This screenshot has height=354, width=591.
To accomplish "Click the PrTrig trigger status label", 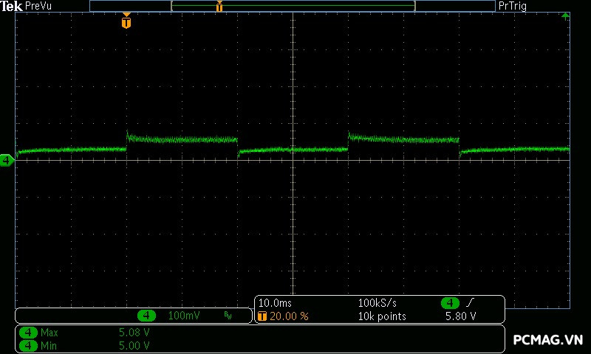I will [x=513, y=6].
